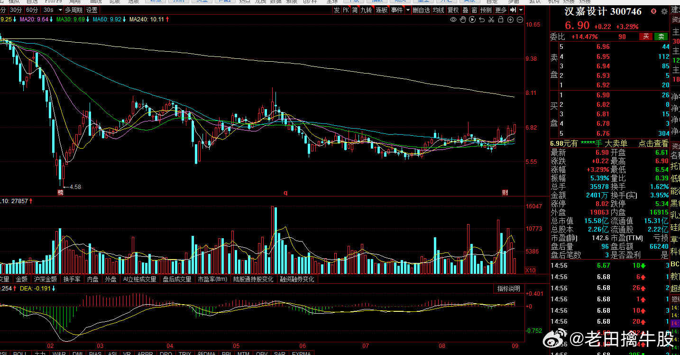
Task: Click the MA30: 9.69 legend label
Action: [x=71, y=19]
